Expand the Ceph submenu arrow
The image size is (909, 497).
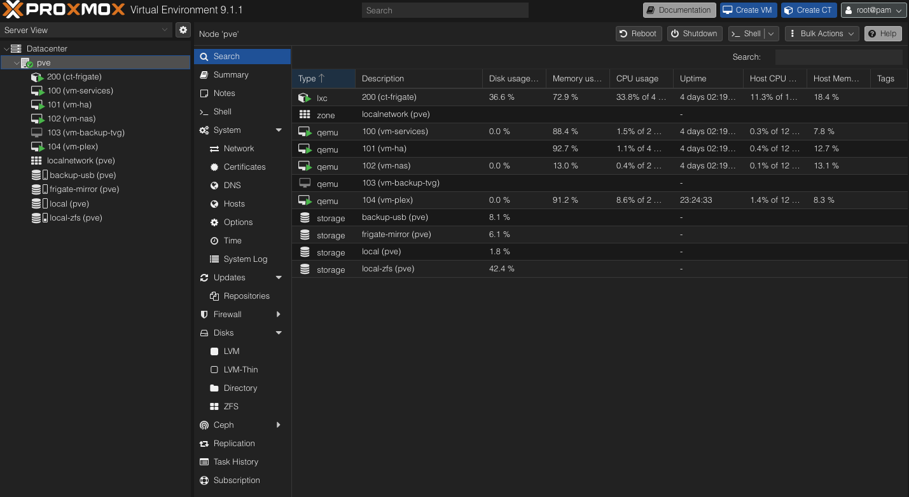[x=279, y=425]
